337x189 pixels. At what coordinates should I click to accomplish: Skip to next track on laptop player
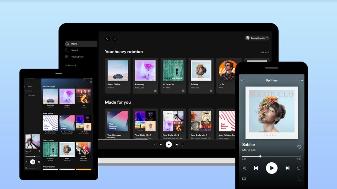(177, 144)
